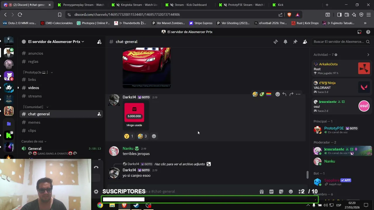Viewport: 374px width, 210px height.
Task: Switch to Pennygameplay Stream browser tab
Action: coord(81,5)
